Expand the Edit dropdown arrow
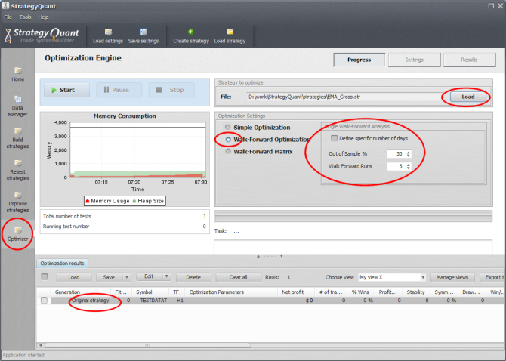 point(166,276)
